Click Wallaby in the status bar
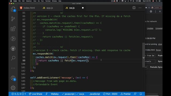 click(x=55, y=94)
